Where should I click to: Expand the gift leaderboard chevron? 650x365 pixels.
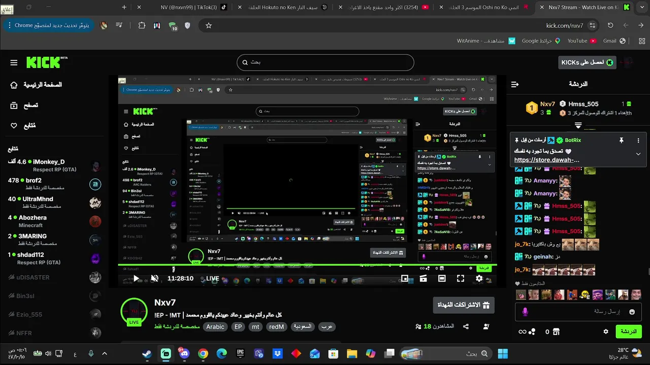(578, 124)
